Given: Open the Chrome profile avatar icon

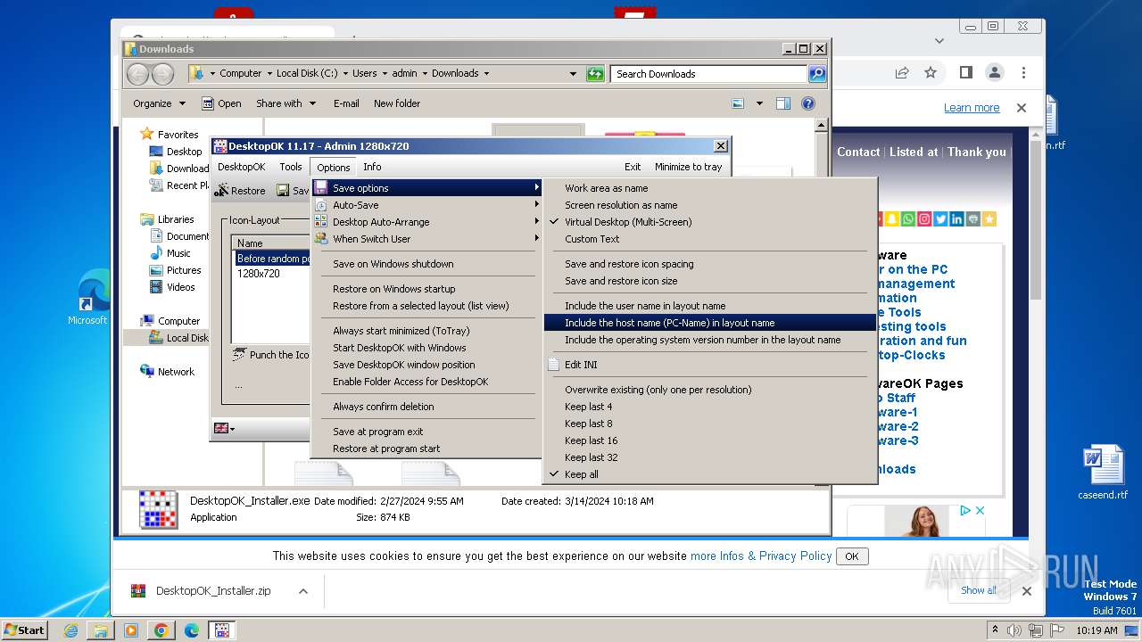Looking at the screenshot, I should pos(994,73).
